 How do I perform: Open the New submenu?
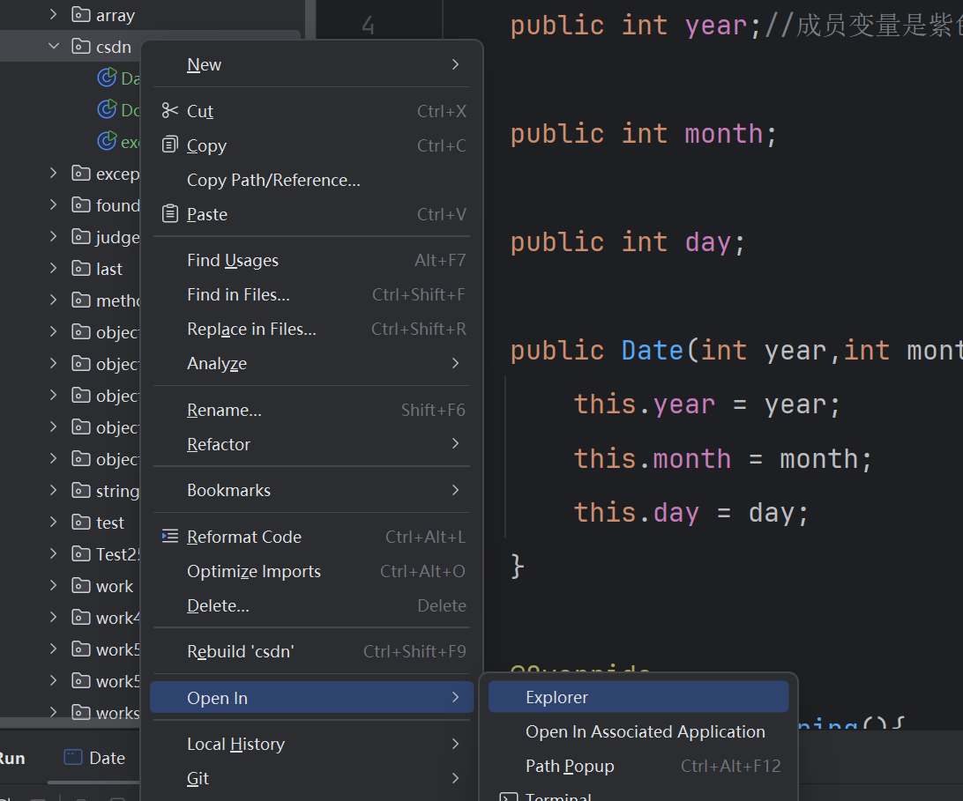click(311, 64)
